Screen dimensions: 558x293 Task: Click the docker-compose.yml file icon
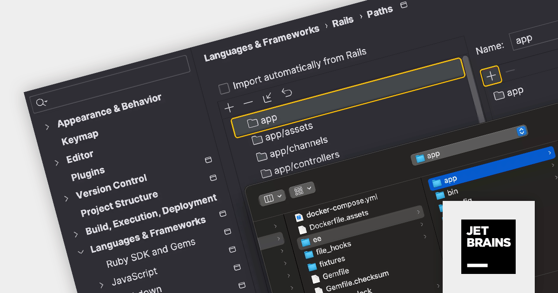(x=299, y=217)
